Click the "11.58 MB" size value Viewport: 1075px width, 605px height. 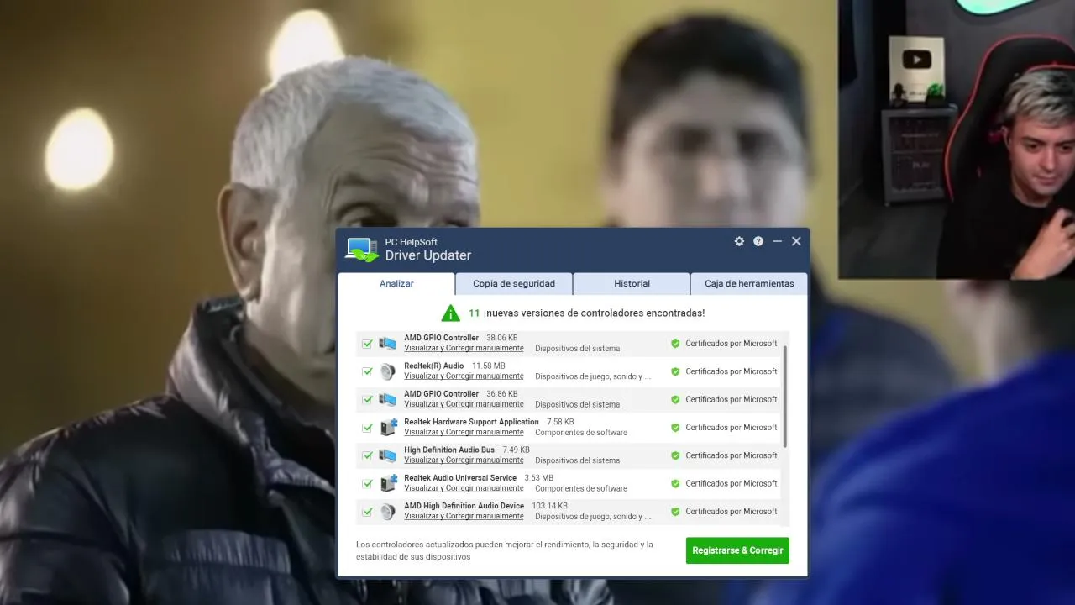coord(489,366)
